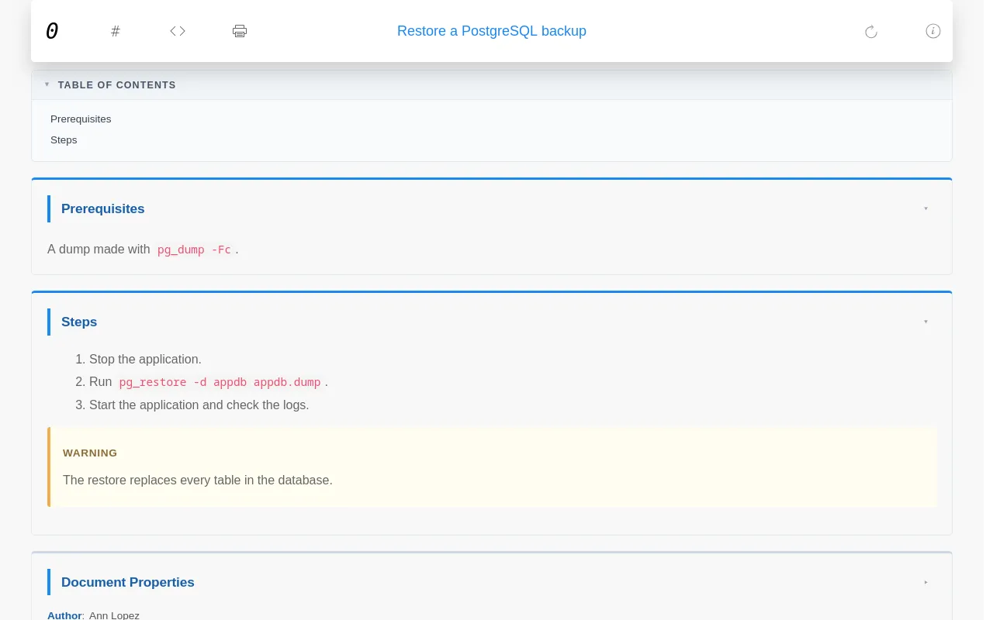Open the document info icon
Screen dimensions: 993x620
(x=933, y=31)
